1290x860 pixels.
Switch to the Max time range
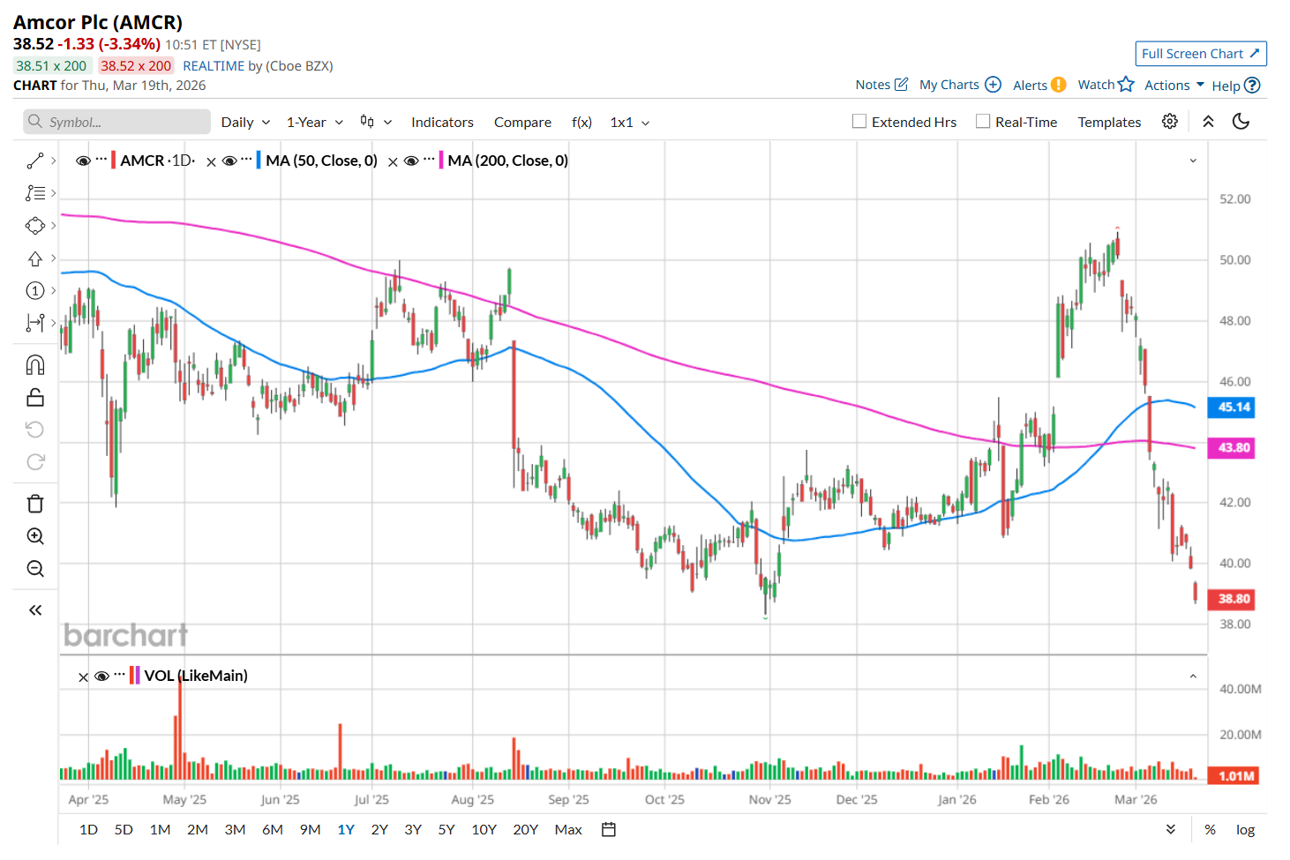[568, 830]
